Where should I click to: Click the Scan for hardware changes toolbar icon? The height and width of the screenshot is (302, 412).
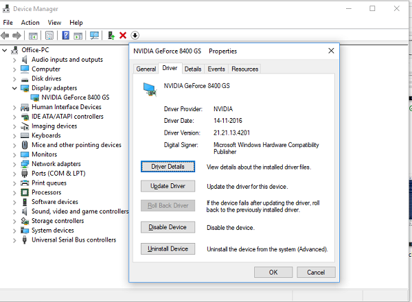point(94,35)
